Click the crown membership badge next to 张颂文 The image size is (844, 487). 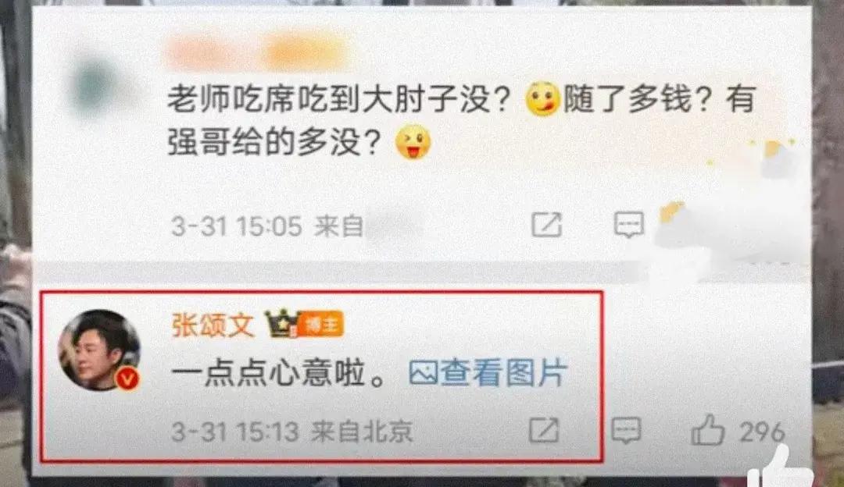pyautogui.click(x=281, y=324)
